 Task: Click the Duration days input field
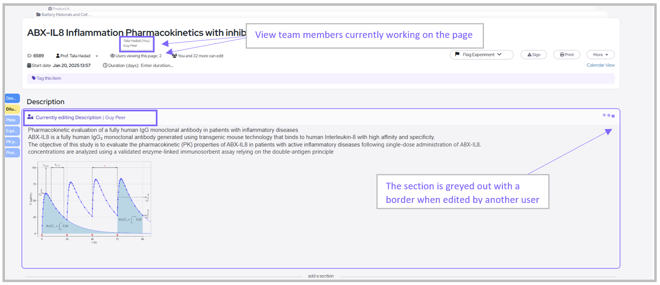click(157, 66)
